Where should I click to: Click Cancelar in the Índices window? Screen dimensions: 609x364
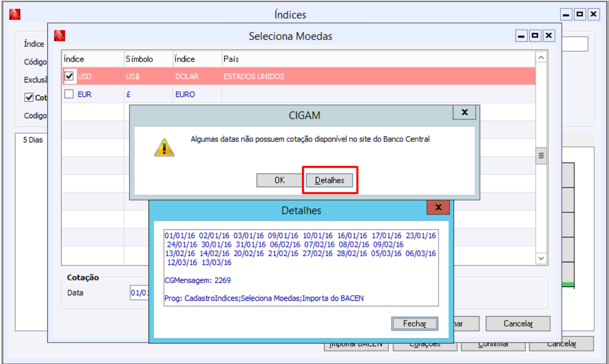pyautogui.click(x=561, y=345)
